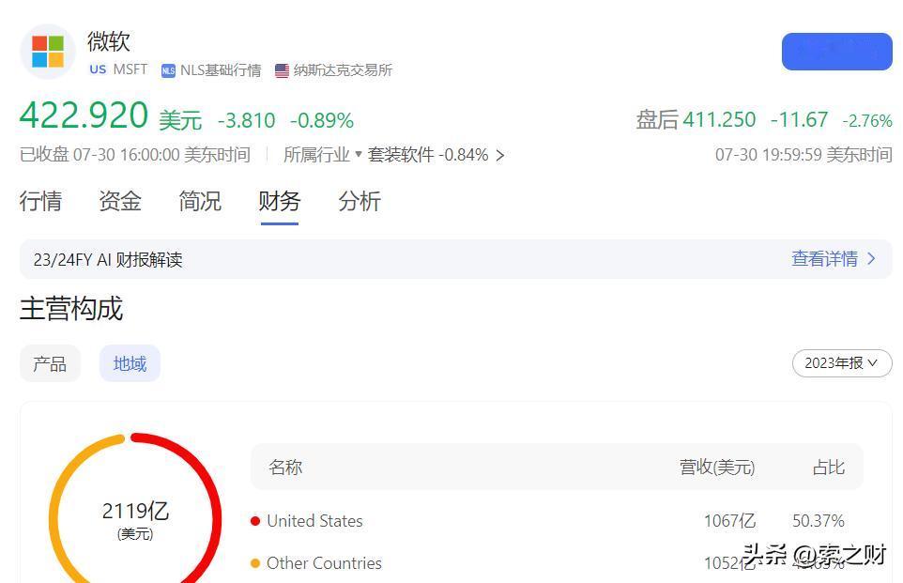
Task: Click the 微软 company name
Action: point(108,41)
